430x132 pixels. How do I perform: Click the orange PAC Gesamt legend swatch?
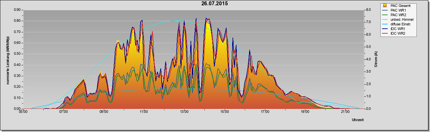point(385,6)
